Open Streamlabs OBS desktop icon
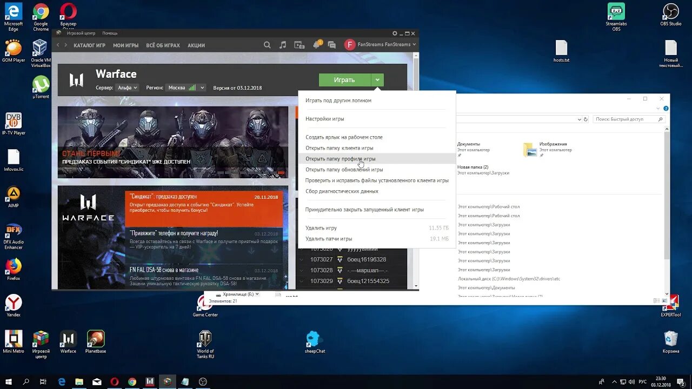This screenshot has width=692, height=389. 616,17
